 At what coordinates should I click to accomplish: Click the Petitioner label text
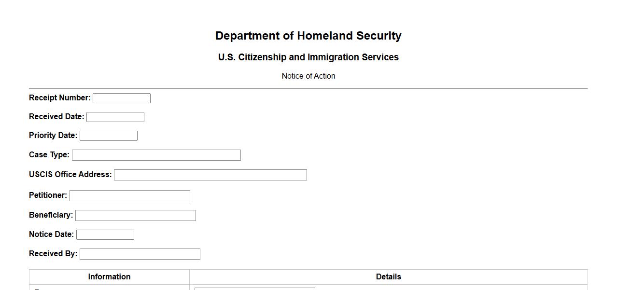point(48,195)
